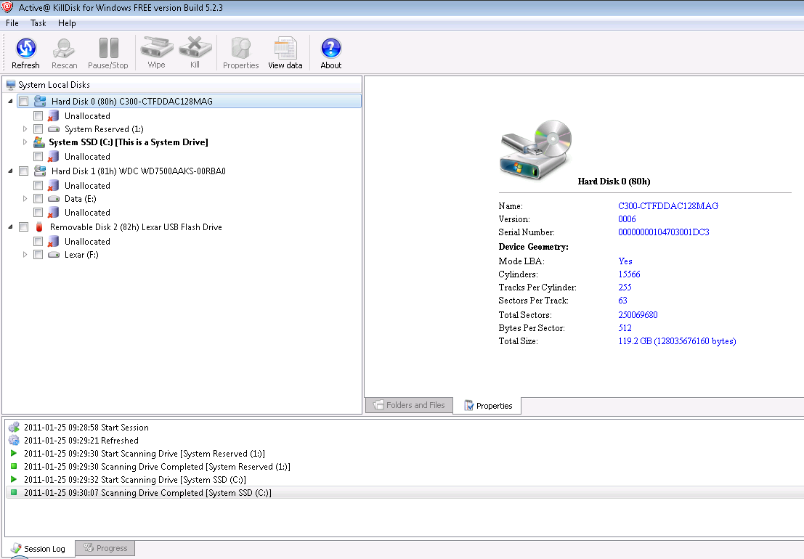Select log entry Scanning Drive Completed System SSD
The width and height of the screenshot is (804, 559).
pos(147,492)
